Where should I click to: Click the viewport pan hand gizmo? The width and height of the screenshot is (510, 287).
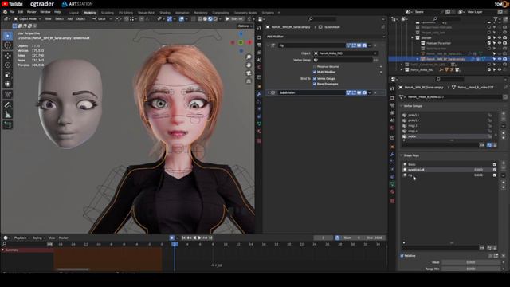[249, 65]
